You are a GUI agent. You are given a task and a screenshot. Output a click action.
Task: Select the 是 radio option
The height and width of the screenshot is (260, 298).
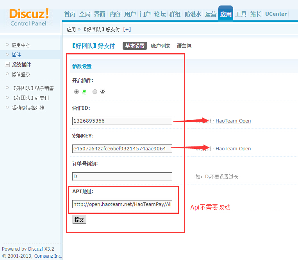[x=77, y=92]
